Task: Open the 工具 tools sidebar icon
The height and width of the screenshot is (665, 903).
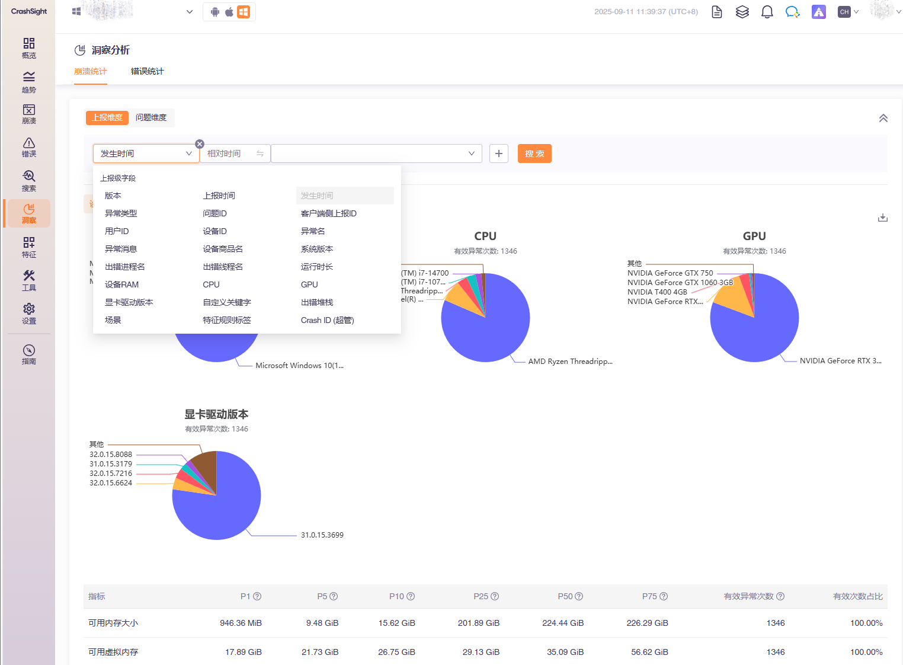Action: pyautogui.click(x=28, y=280)
